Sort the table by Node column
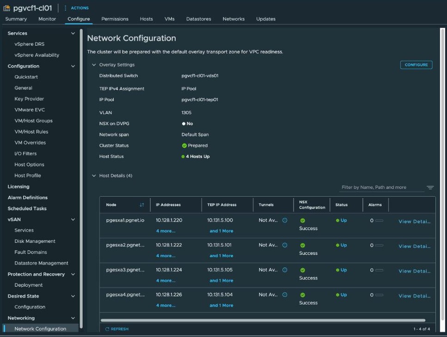The image size is (447, 337). [x=142, y=205]
